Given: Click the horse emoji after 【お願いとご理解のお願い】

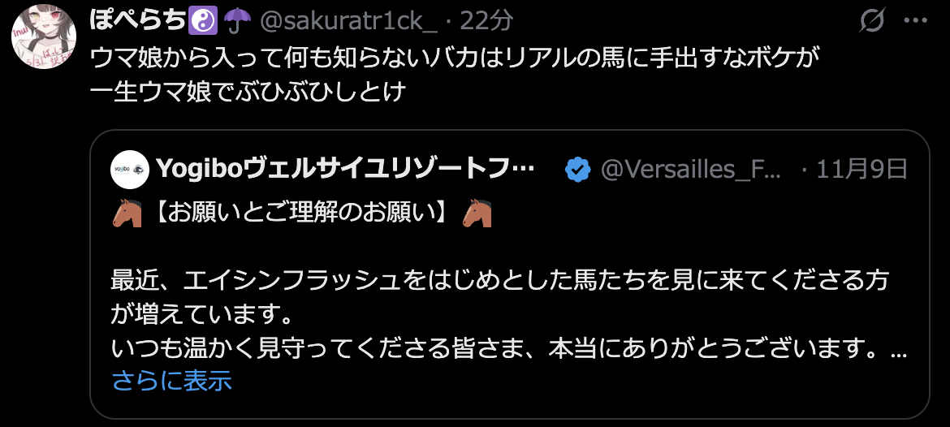Looking at the screenshot, I should pyautogui.click(x=477, y=213).
